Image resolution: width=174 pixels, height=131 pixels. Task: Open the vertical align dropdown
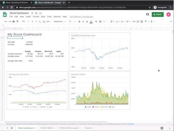[x=118, y=22]
